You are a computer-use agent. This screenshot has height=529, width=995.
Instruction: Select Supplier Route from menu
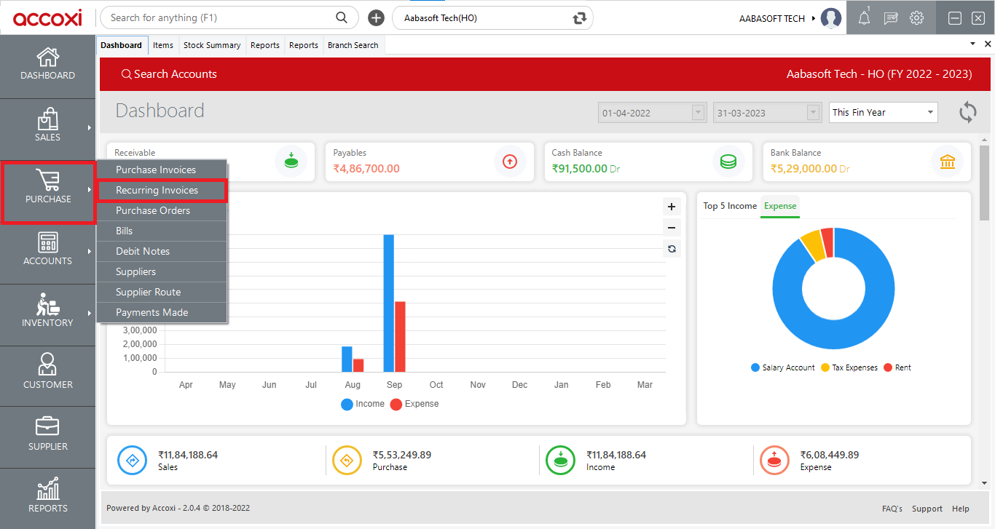pyautogui.click(x=162, y=292)
